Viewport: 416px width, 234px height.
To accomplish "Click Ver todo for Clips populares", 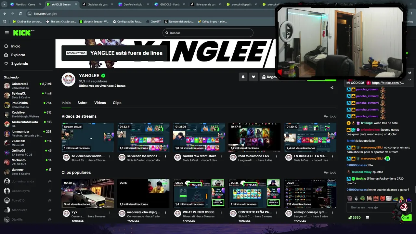I will click(x=330, y=173).
